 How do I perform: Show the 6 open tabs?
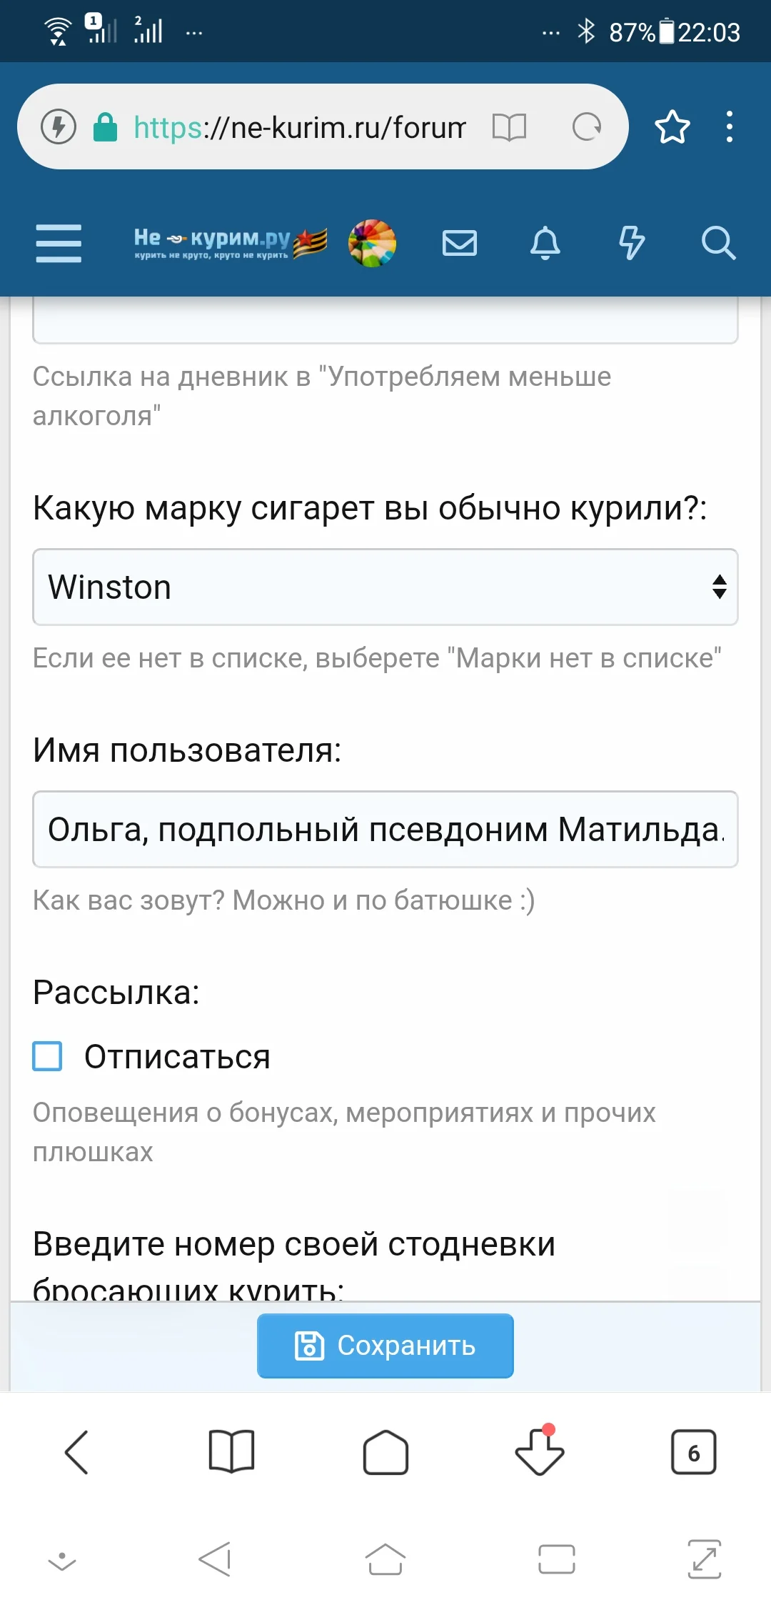click(x=693, y=1452)
